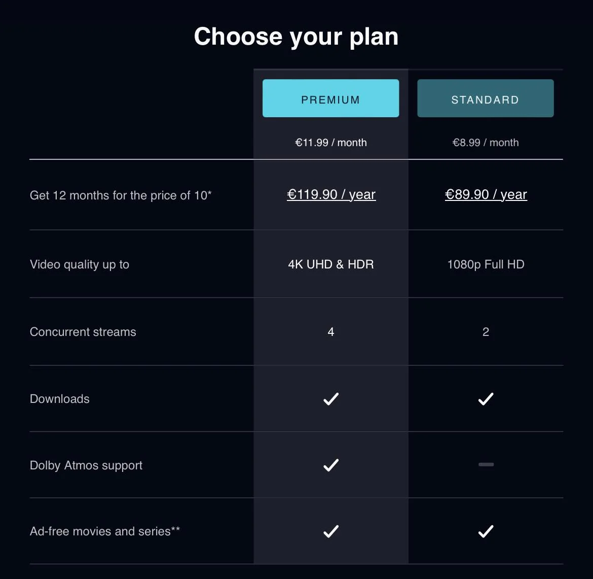The width and height of the screenshot is (593, 579).
Task: Click the 12 months for 10 label
Action: click(x=121, y=195)
